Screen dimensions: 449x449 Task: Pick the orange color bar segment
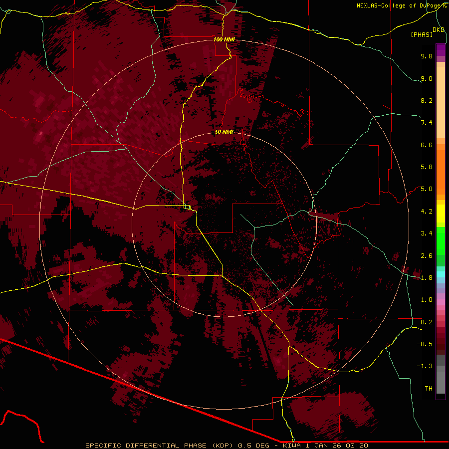tap(441, 172)
